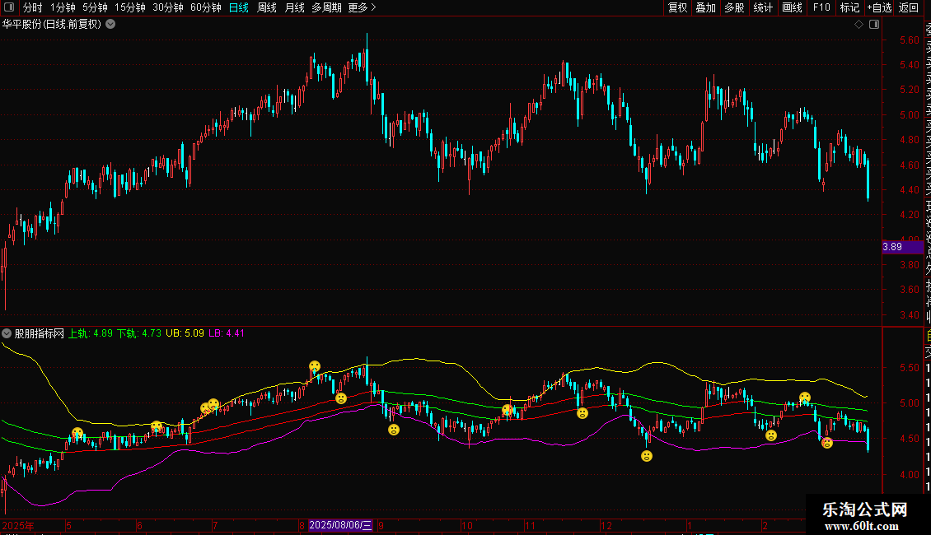Open the 画线 drawing tools
Screen dimensions: 931x535
(792, 7)
